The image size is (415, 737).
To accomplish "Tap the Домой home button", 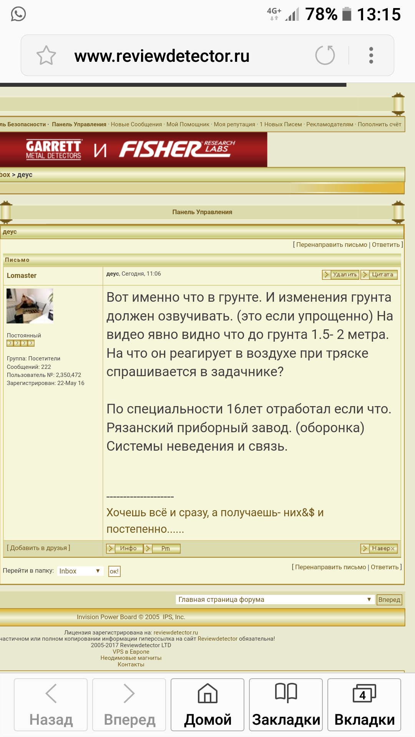I will coord(207,704).
